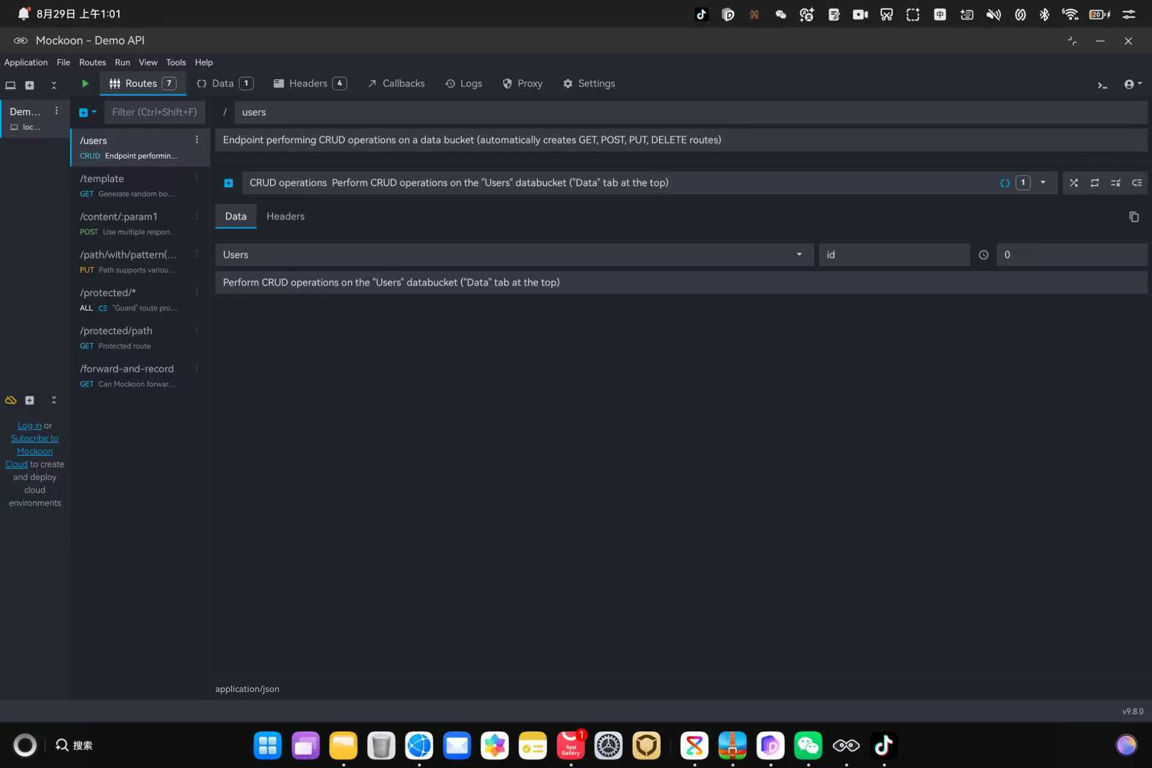Edit the response latency value field
This screenshot has height=768, width=1152.
(1072, 255)
